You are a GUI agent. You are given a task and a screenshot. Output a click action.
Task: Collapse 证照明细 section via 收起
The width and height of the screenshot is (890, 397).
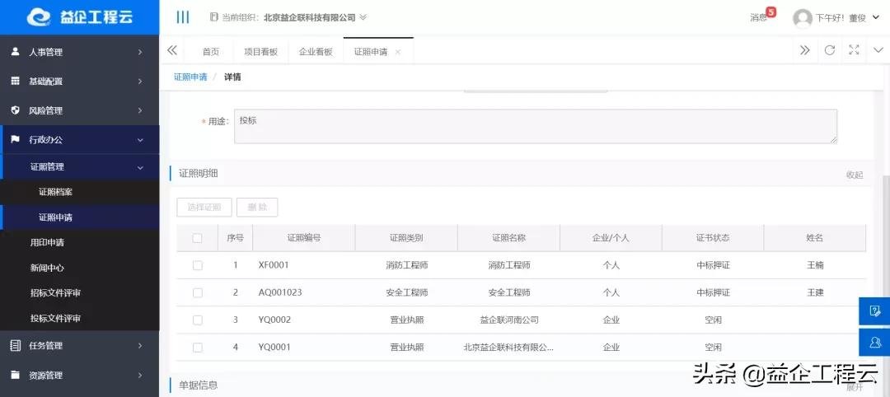[855, 175]
